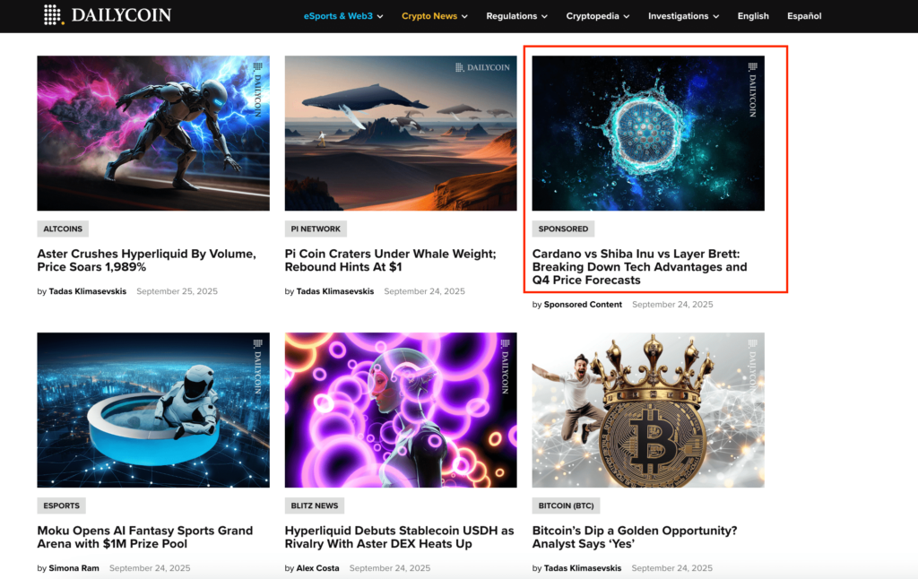Viewport: 918px width, 579px height.
Task: Select the PI NETWORK category tag
Action: [316, 229]
